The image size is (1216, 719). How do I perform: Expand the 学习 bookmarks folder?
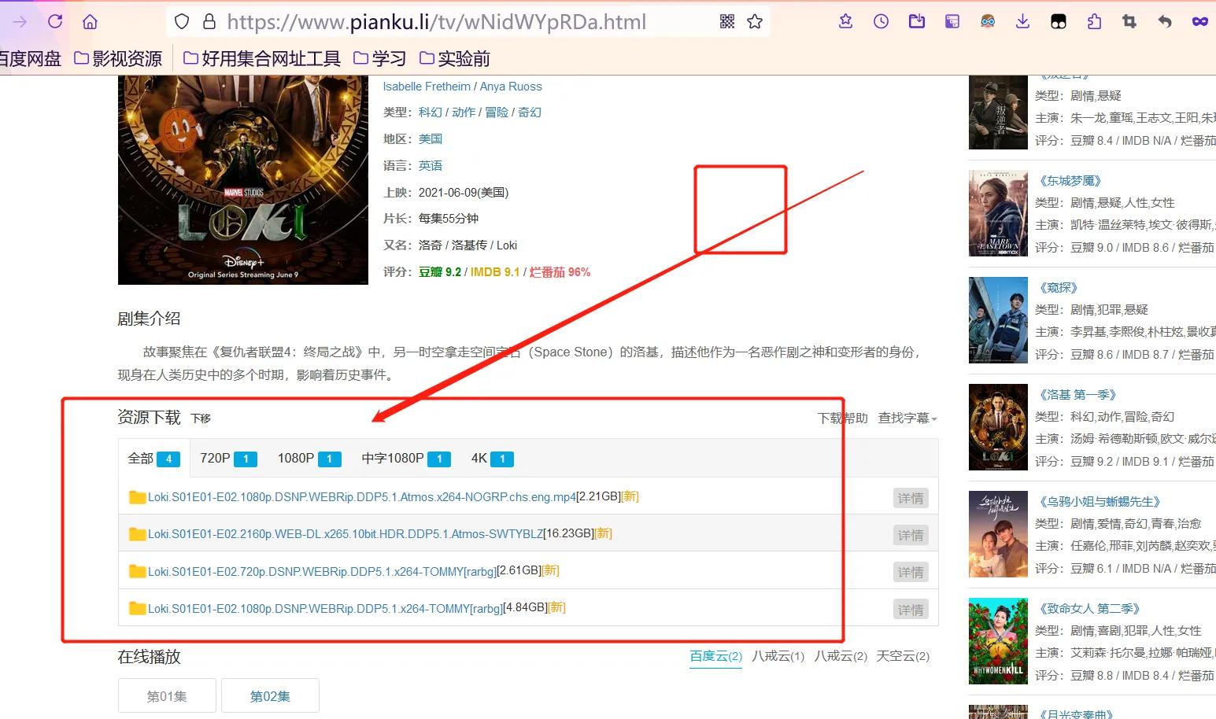coord(387,57)
